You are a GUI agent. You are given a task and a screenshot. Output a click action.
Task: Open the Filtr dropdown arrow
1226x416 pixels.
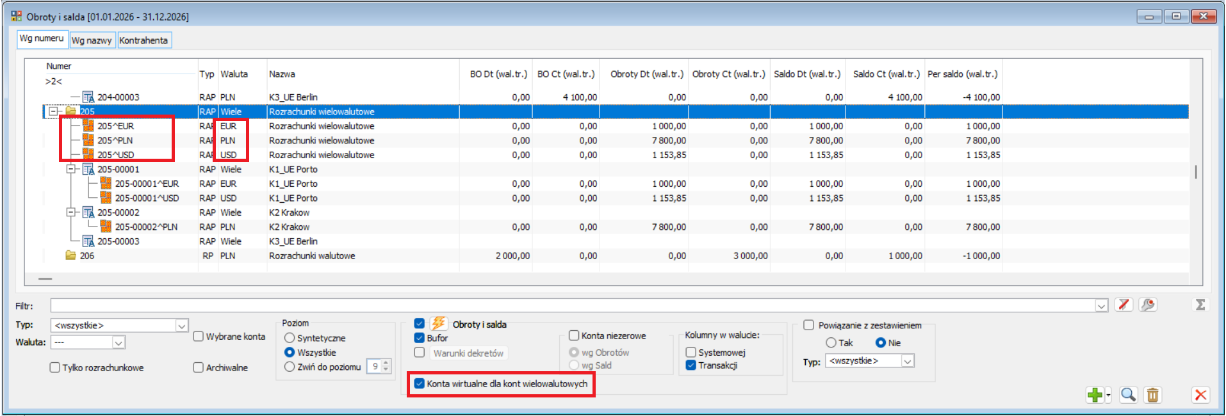click(1101, 306)
